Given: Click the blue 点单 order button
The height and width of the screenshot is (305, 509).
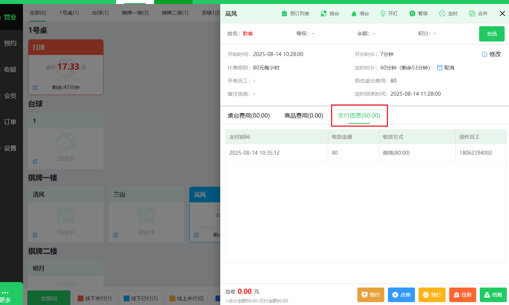Looking at the screenshot, I should pos(401,296).
